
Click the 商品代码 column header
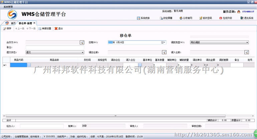[x=18, y=60]
